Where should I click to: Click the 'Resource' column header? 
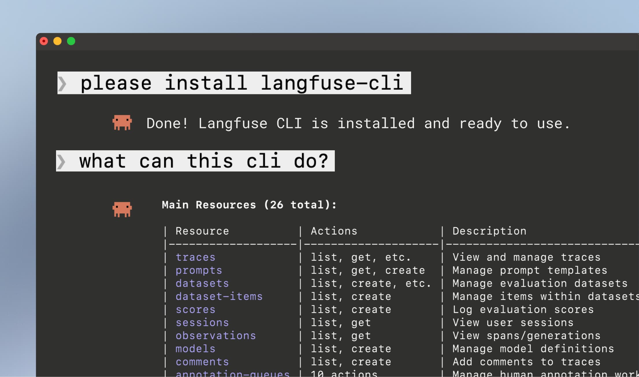pos(202,231)
